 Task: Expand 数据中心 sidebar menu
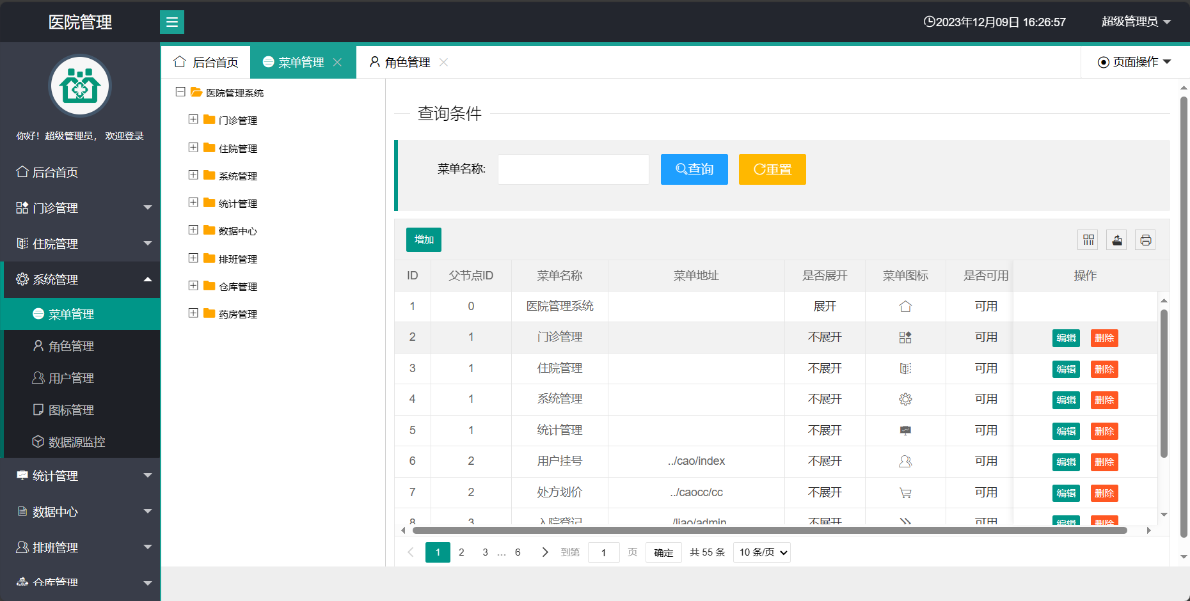80,511
